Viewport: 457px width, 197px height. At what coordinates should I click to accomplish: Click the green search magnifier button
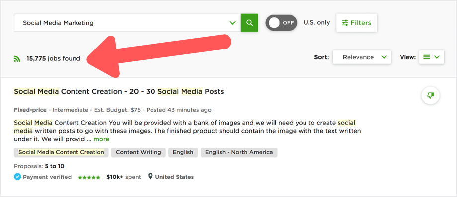[x=249, y=23]
